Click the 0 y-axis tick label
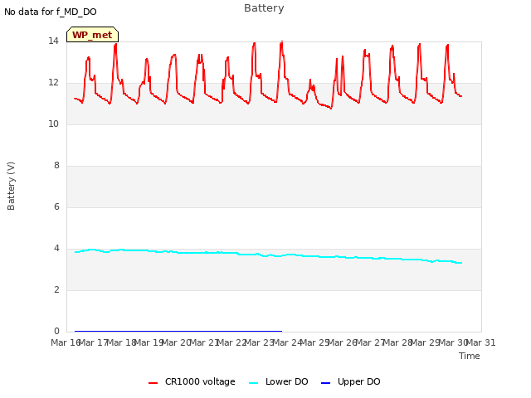 (x=56, y=331)
